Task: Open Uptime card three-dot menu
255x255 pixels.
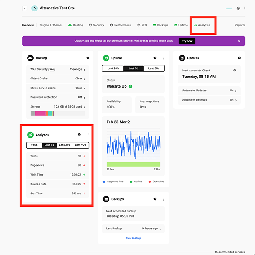Action: 164,58
